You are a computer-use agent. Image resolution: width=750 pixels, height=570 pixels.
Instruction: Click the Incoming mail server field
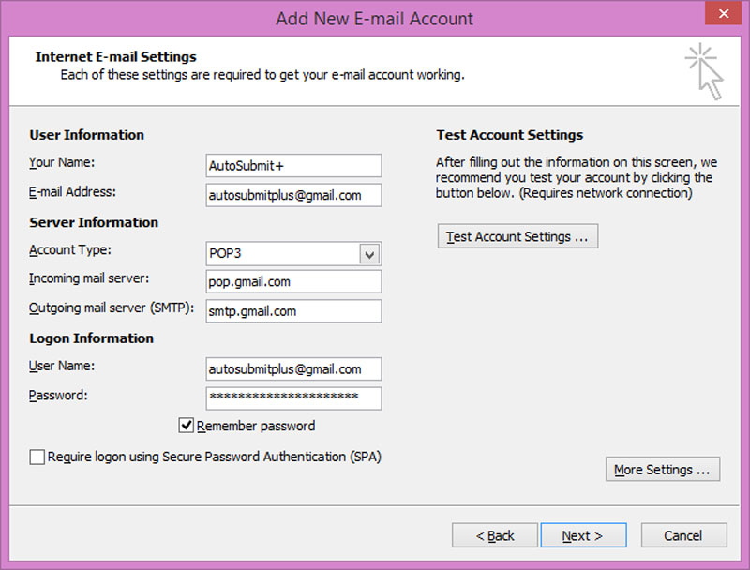(x=293, y=281)
